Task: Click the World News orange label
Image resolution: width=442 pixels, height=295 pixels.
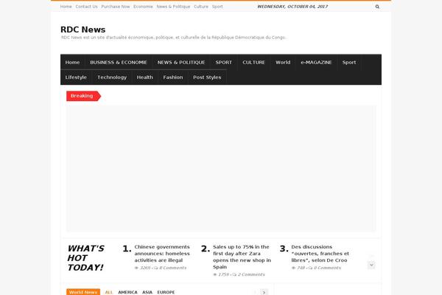Action: point(83,292)
